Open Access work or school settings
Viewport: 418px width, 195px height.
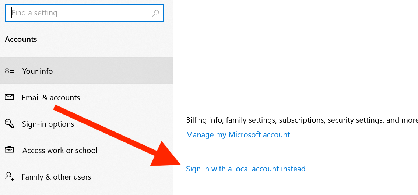pyautogui.click(x=60, y=151)
